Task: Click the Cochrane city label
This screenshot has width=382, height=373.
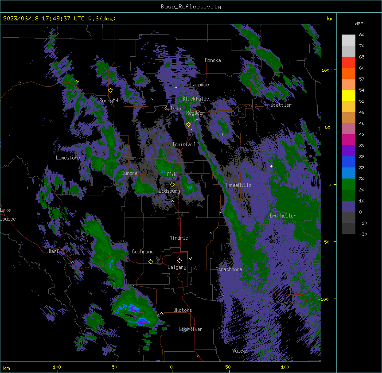Action: tap(143, 252)
